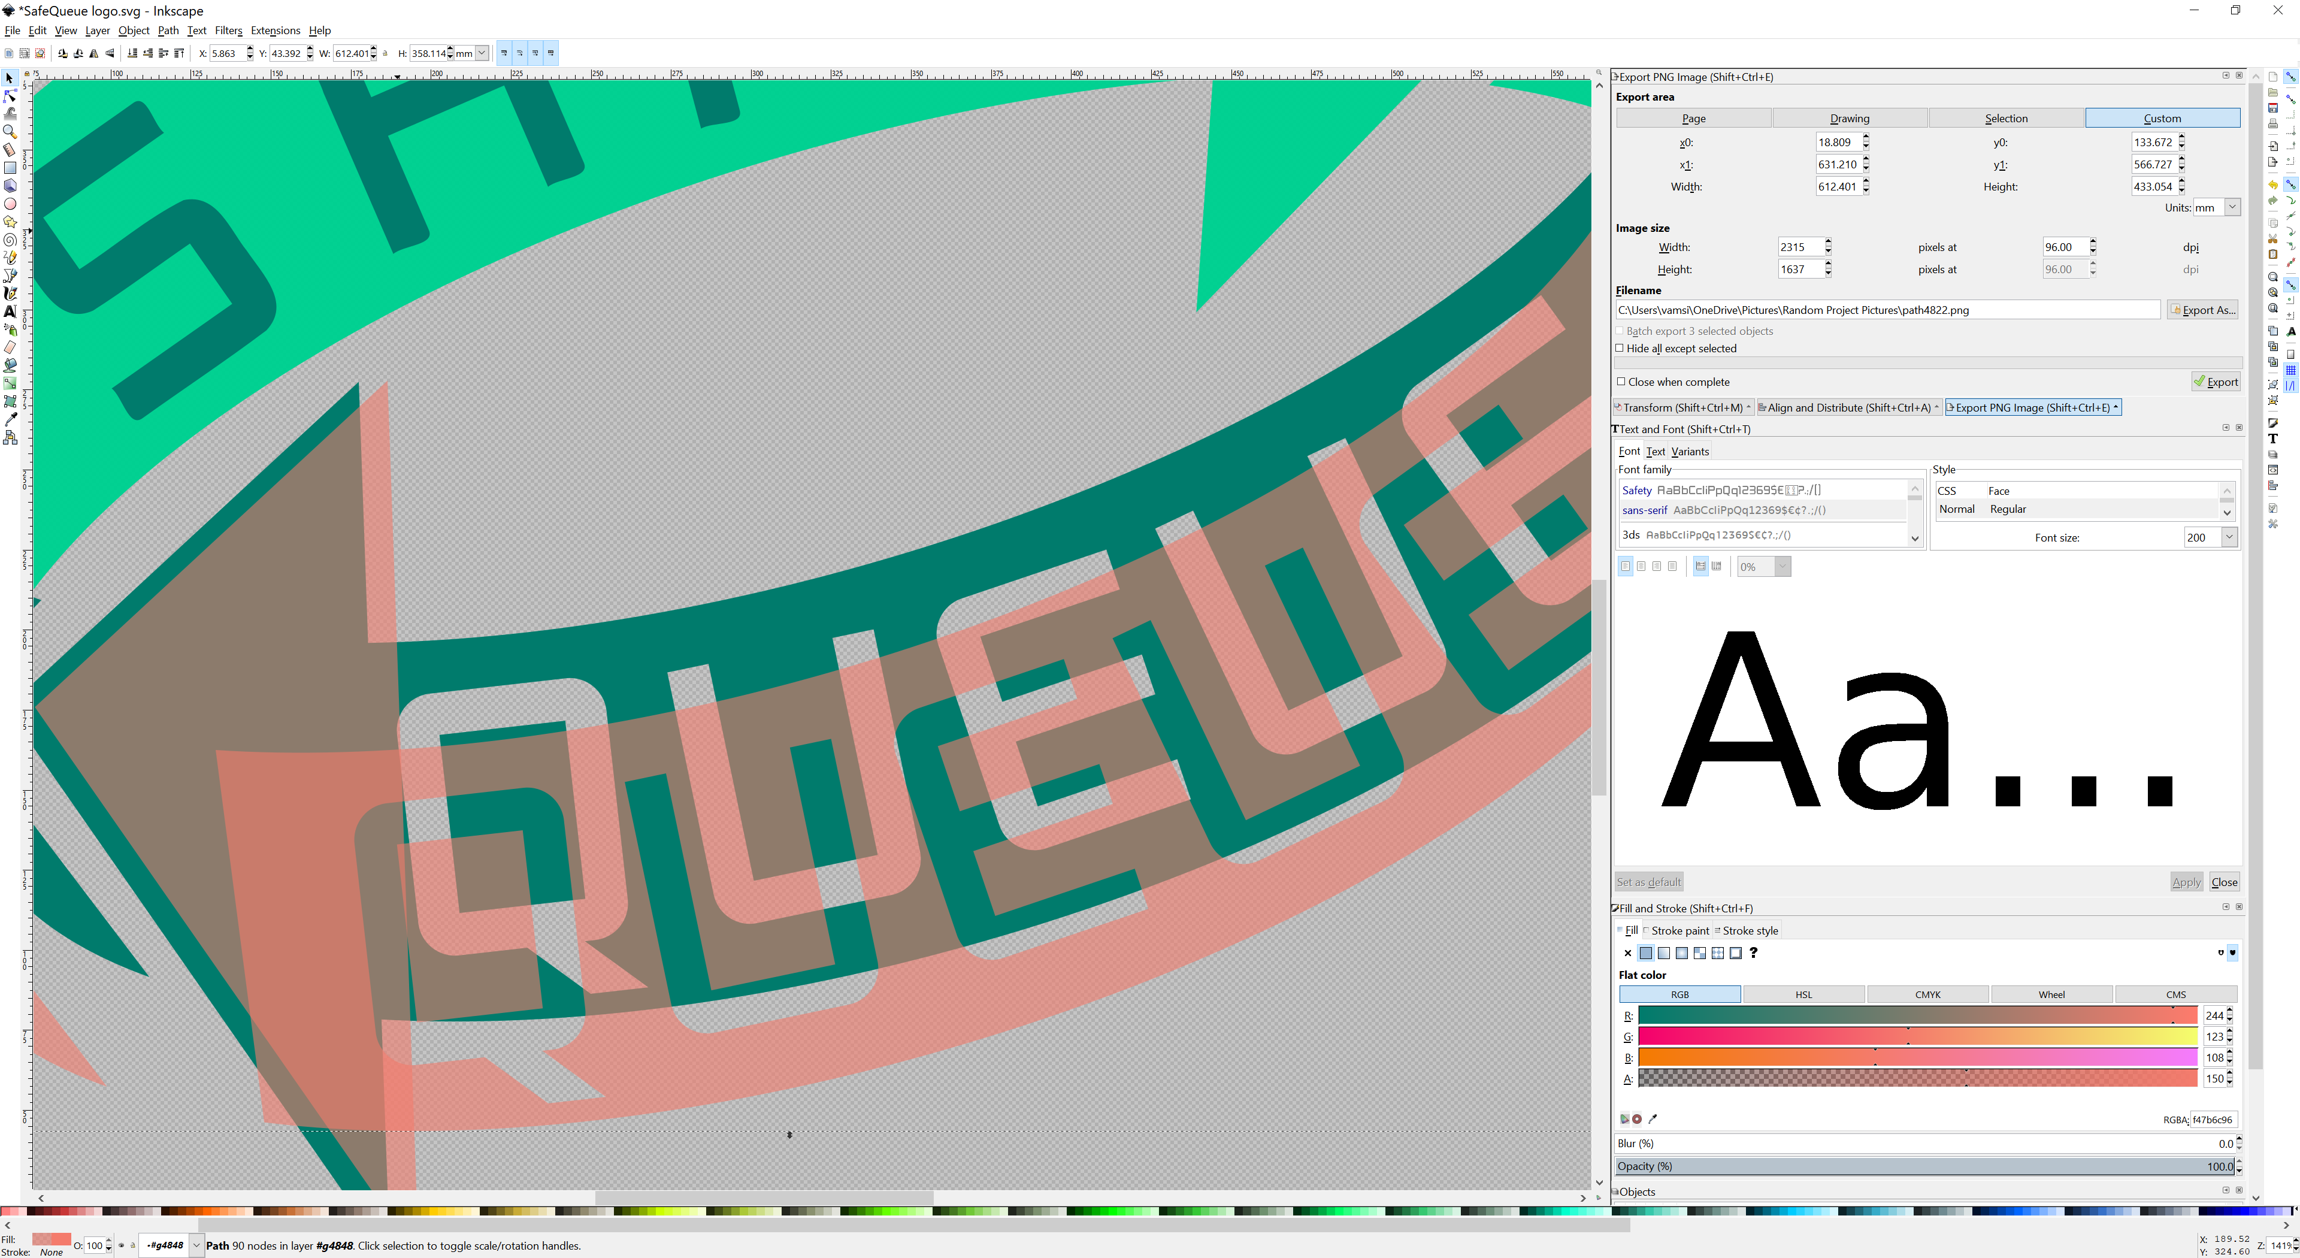The image size is (2300, 1258).
Task: Select the Spiral tool
Action: [10, 239]
